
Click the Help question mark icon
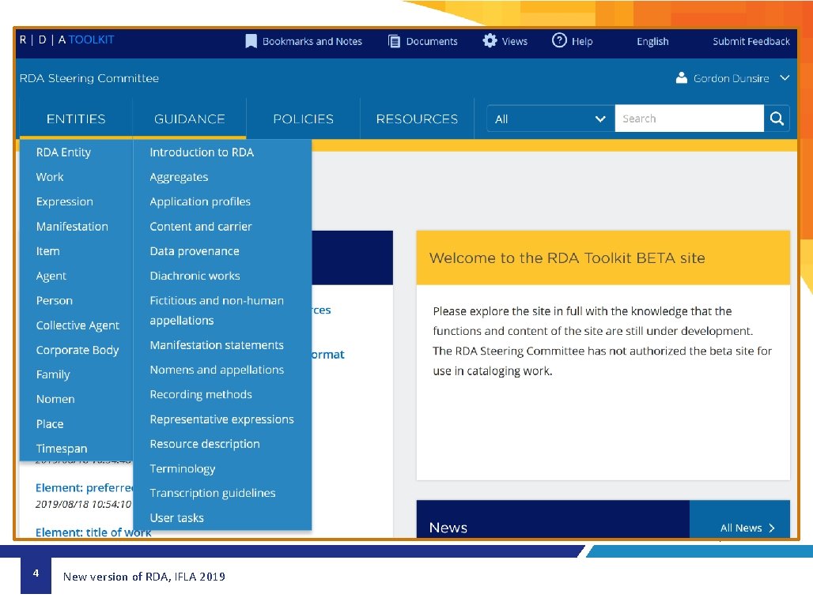(559, 41)
